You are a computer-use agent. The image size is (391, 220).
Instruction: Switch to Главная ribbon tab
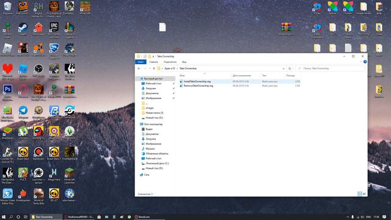click(153, 62)
